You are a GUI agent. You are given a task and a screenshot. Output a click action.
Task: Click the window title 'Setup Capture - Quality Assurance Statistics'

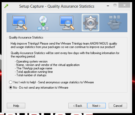pos(57,6)
